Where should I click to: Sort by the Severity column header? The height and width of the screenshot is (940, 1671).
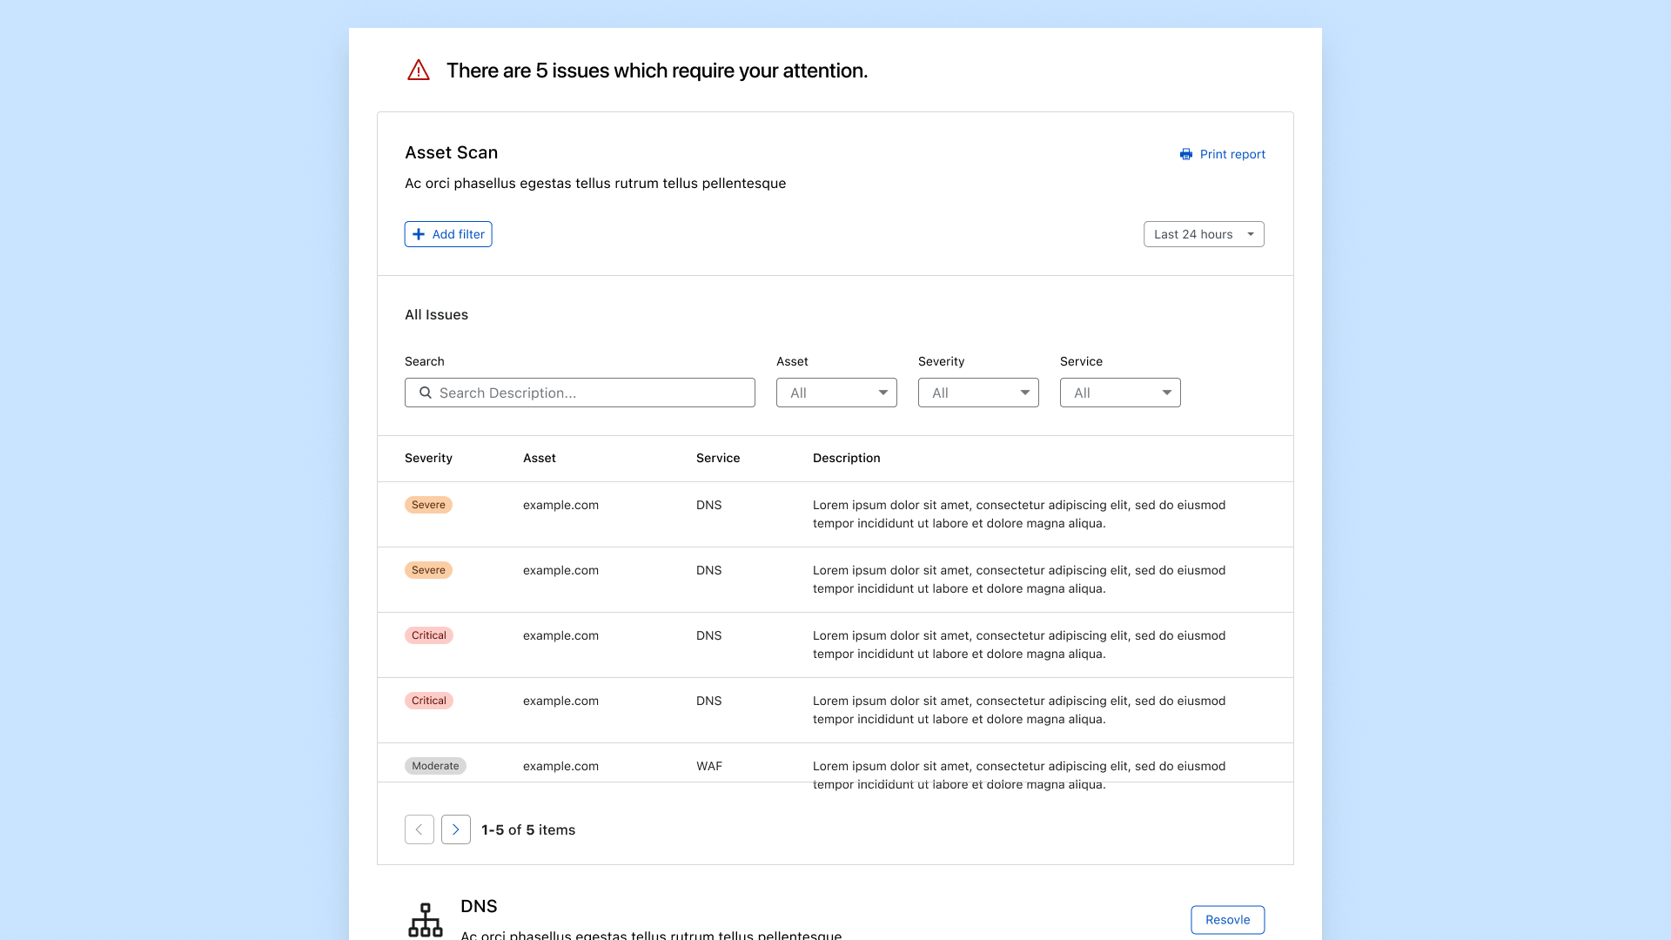point(428,458)
